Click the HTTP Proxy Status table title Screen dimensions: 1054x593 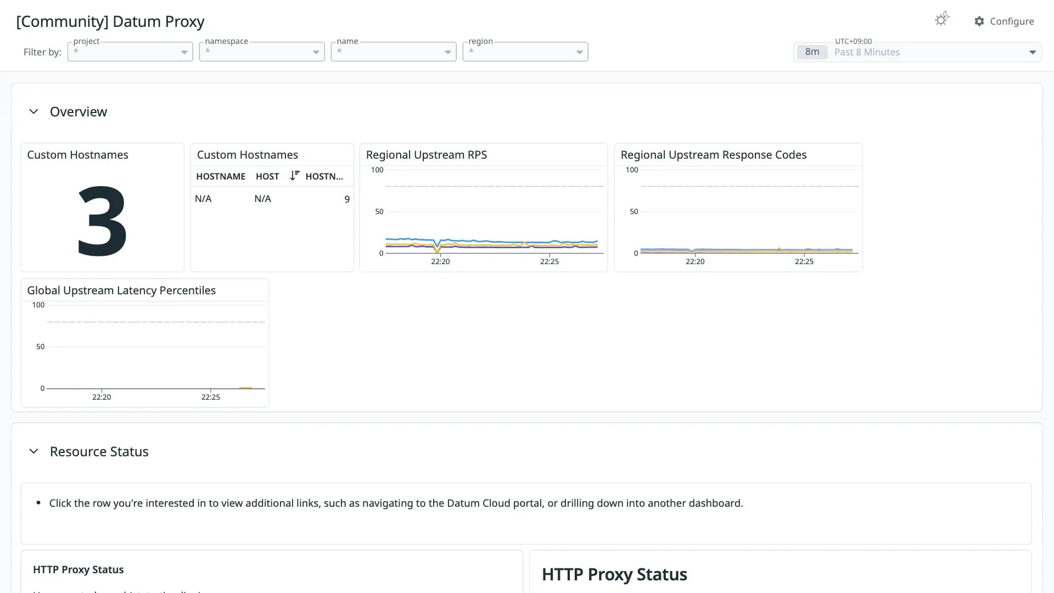point(79,569)
